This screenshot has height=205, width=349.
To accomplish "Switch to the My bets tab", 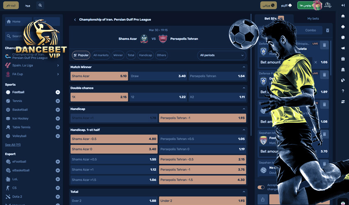I will click(x=313, y=19).
